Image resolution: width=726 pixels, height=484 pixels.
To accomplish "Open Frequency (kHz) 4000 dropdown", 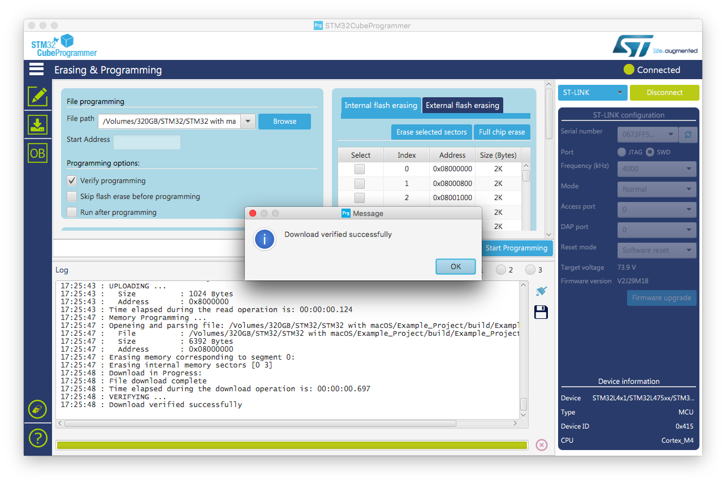I will point(656,168).
